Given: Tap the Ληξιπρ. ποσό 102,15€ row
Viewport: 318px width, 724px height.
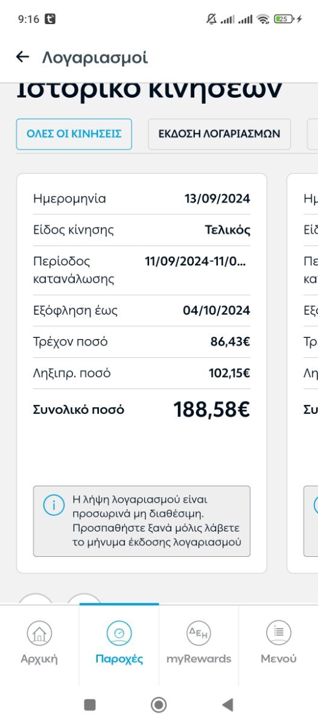Looking at the screenshot, I should point(141,373).
